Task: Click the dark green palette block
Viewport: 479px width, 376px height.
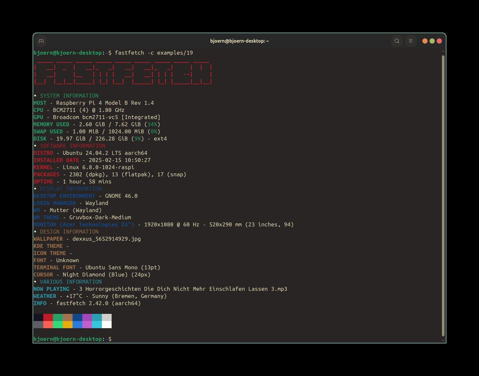Action: (58, 317)
